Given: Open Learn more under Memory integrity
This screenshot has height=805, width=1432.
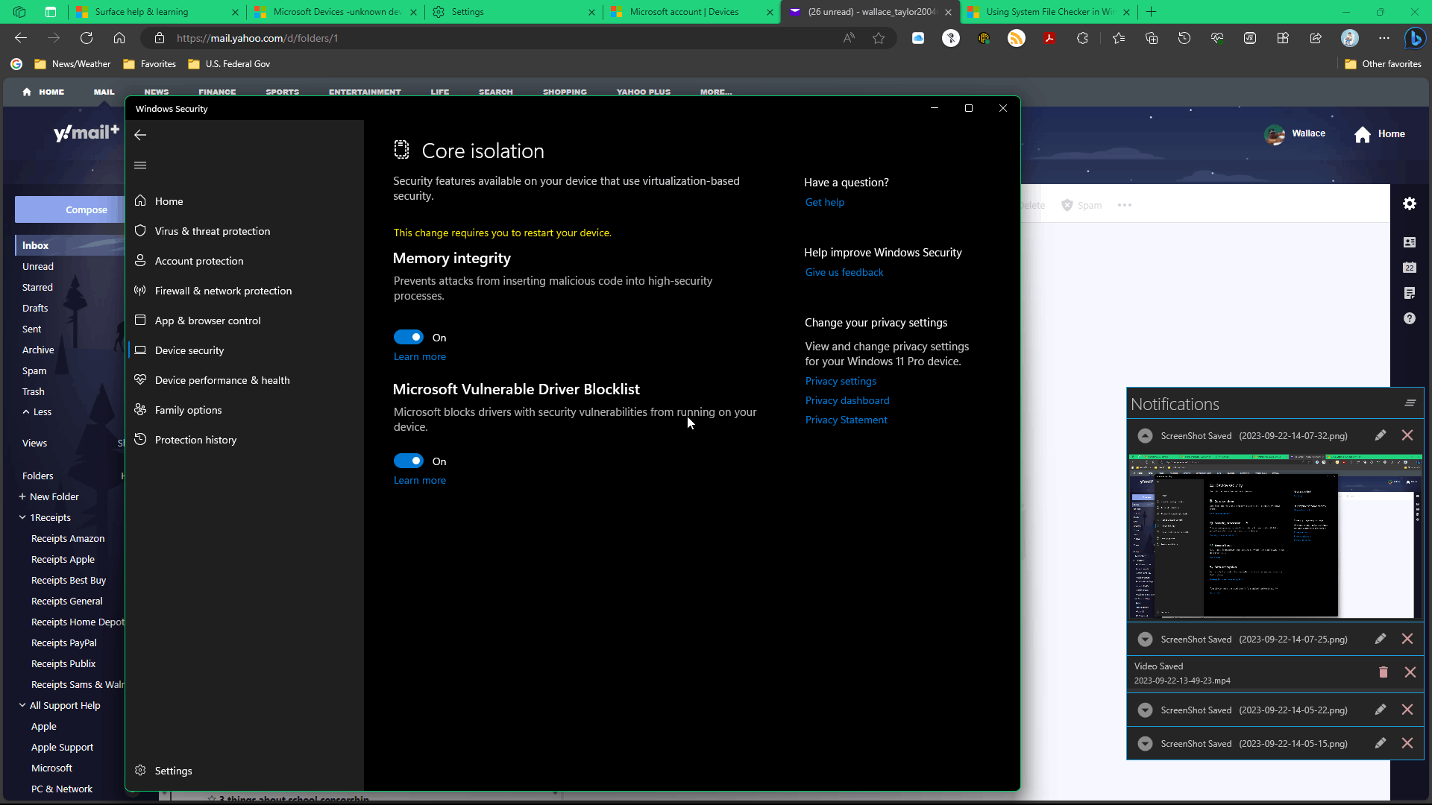Looking at the screenshot, I should coord(420,356).
